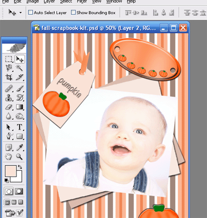Maximize the fall-scrapbook-kit.psd document window
207x218 pixels.
(x=173, y=28)
